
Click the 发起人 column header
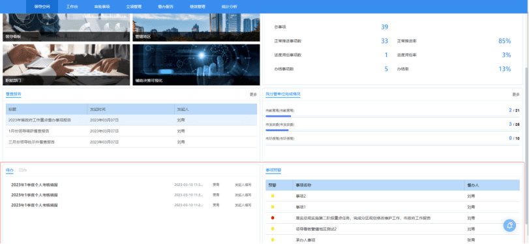[216, 110]
